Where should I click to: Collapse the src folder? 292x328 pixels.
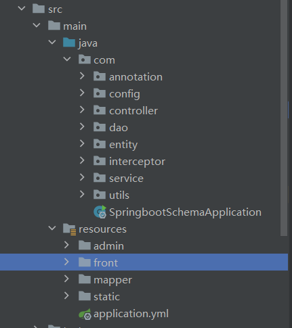[22, 9]
